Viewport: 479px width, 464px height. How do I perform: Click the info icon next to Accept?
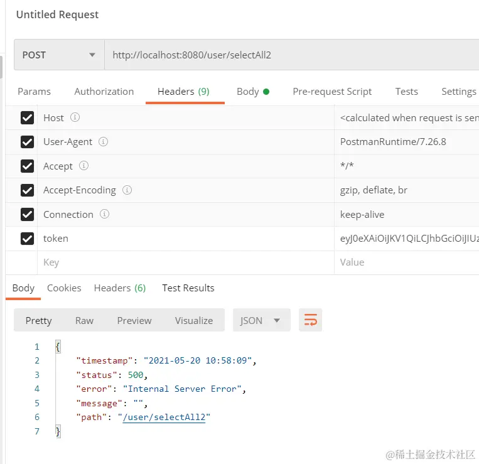point(83,166)
